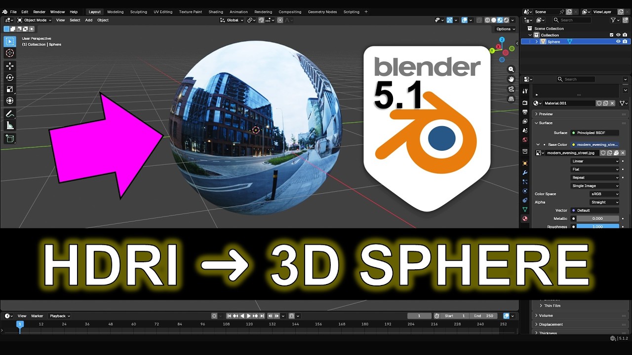The height and width of the screenshot is (355, 632).
Task: Click the viewport Options button
Action: coord(506,29)
